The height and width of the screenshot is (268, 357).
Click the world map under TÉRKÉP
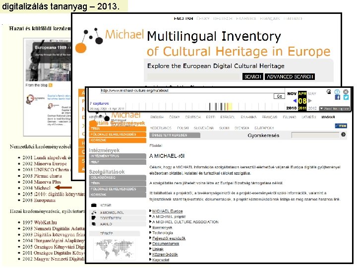click(x=115, y=249)
